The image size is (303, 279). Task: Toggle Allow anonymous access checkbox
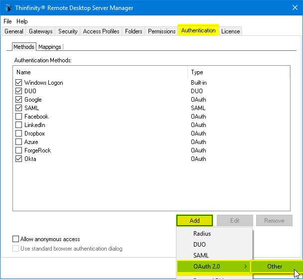tap(16, 239)
